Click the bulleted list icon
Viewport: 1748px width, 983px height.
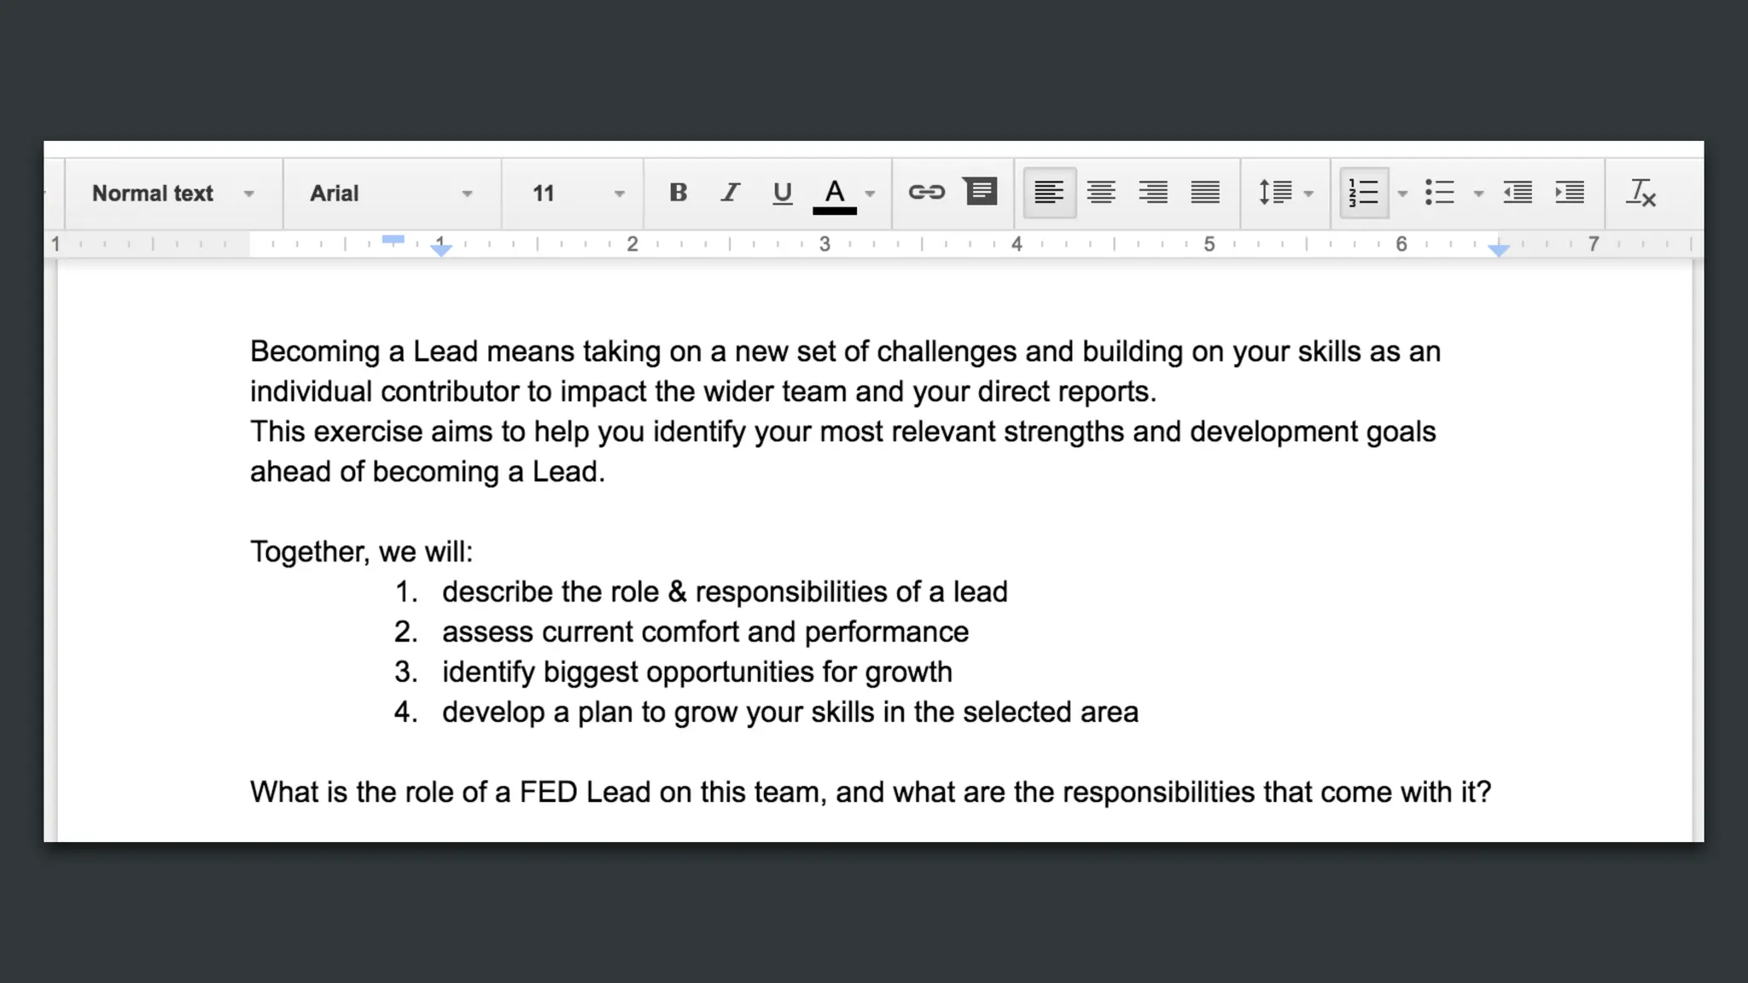[1440, 193]
